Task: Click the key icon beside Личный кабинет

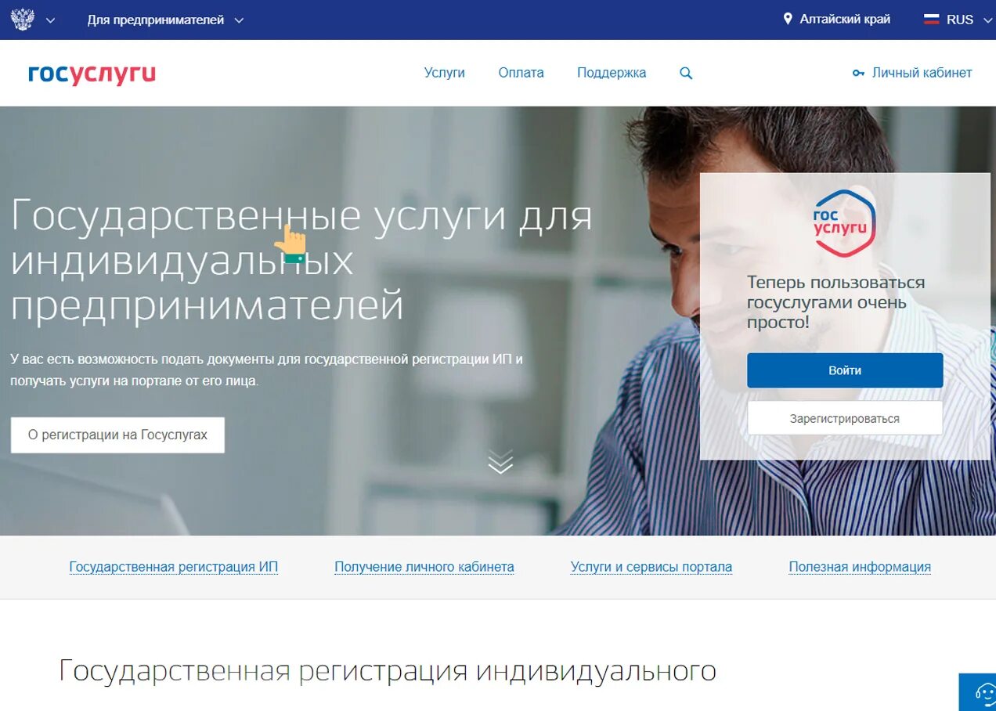Action: (x=858, y=73)
